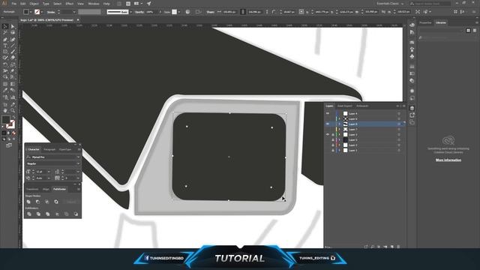480x270 pixels.
Task: Open the Object menu
Action: 34,4
